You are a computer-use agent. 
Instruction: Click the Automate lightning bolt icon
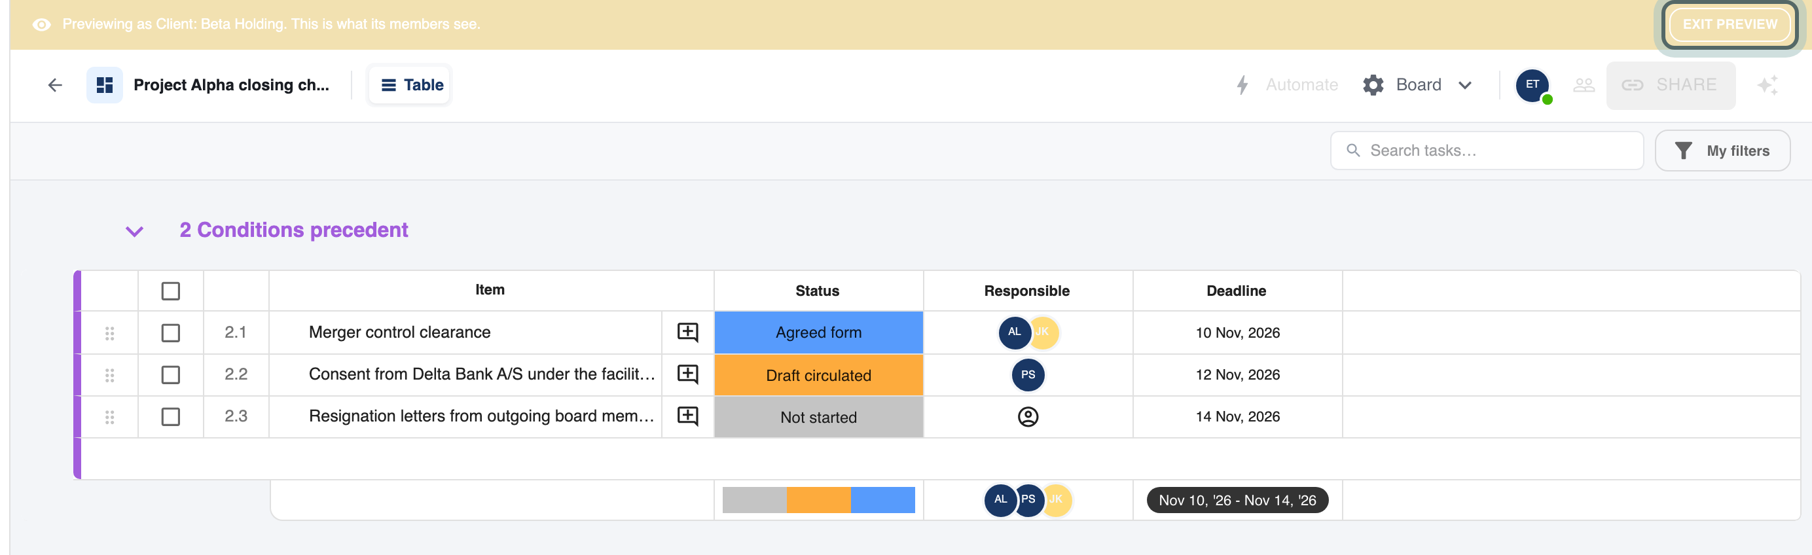pyautogui.click(x=1242, y=85)
